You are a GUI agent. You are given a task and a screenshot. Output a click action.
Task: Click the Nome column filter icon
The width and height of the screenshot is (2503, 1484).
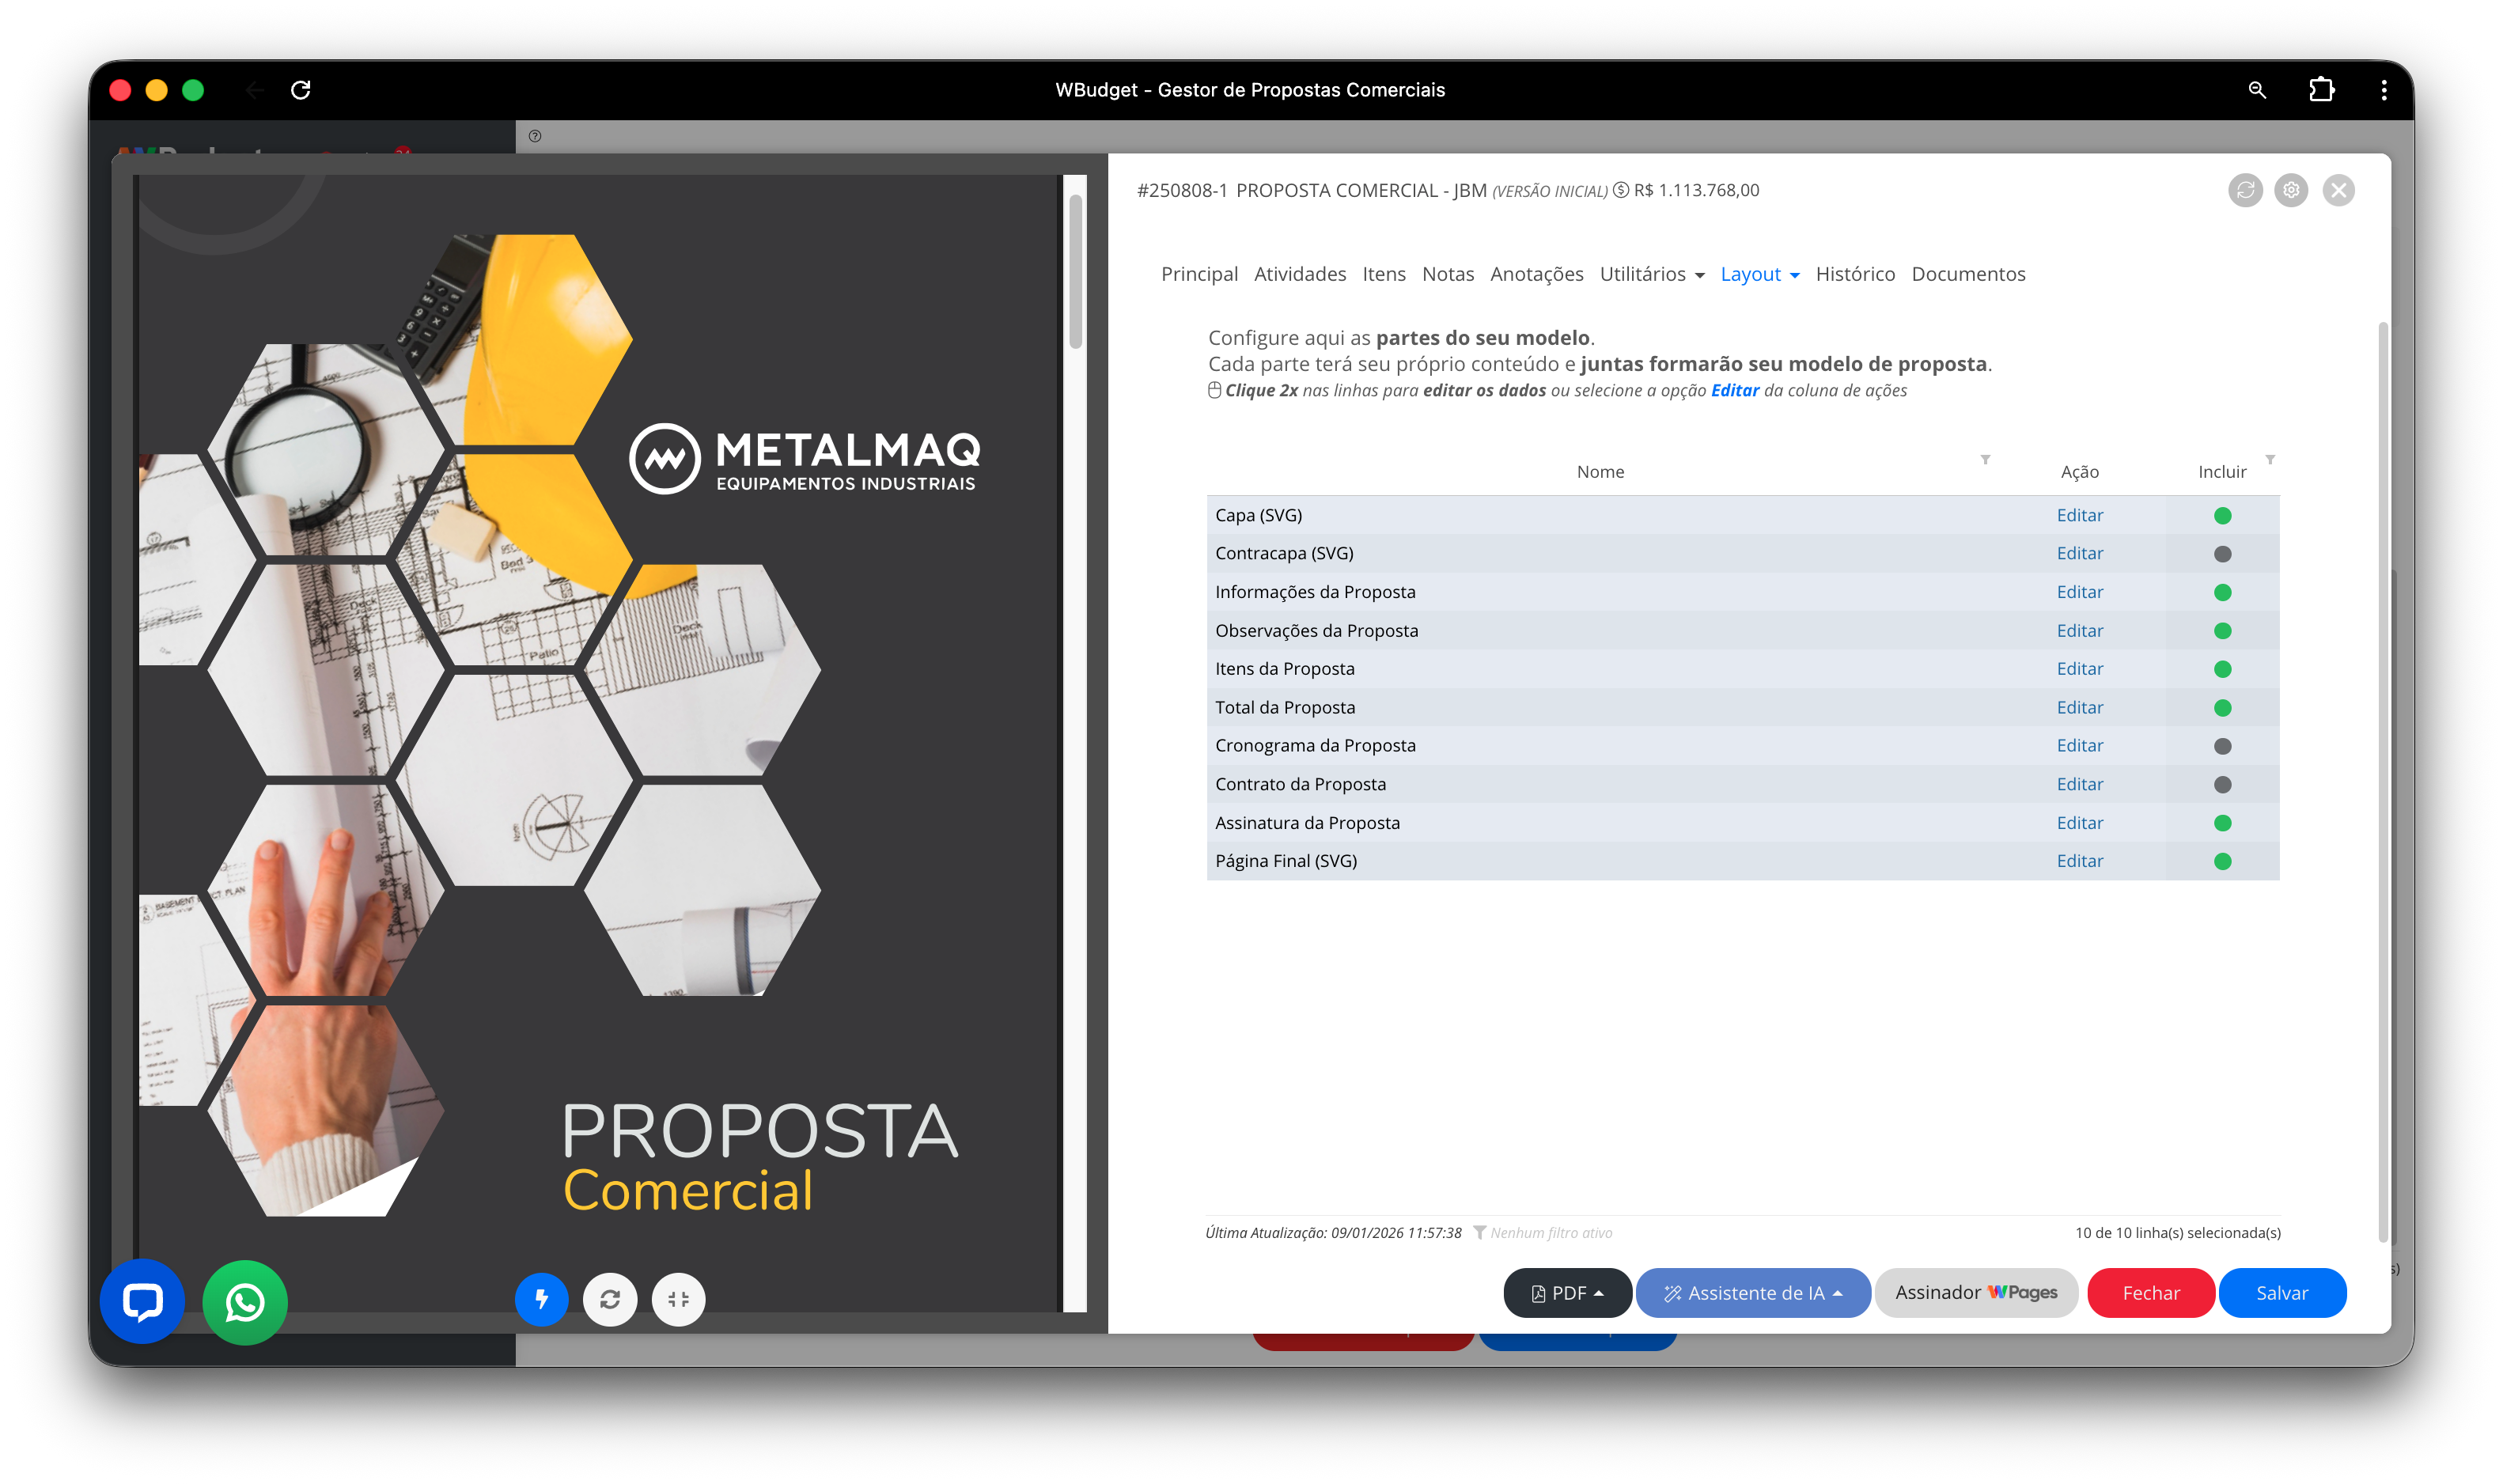click(x=1985, y=460)
